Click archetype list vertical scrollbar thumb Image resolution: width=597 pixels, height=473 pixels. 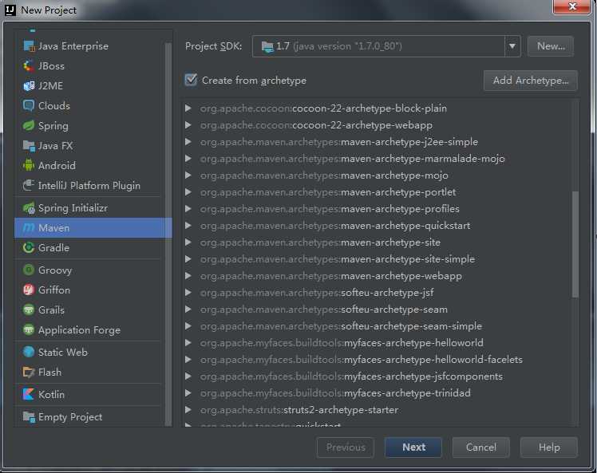click(575, 244)
